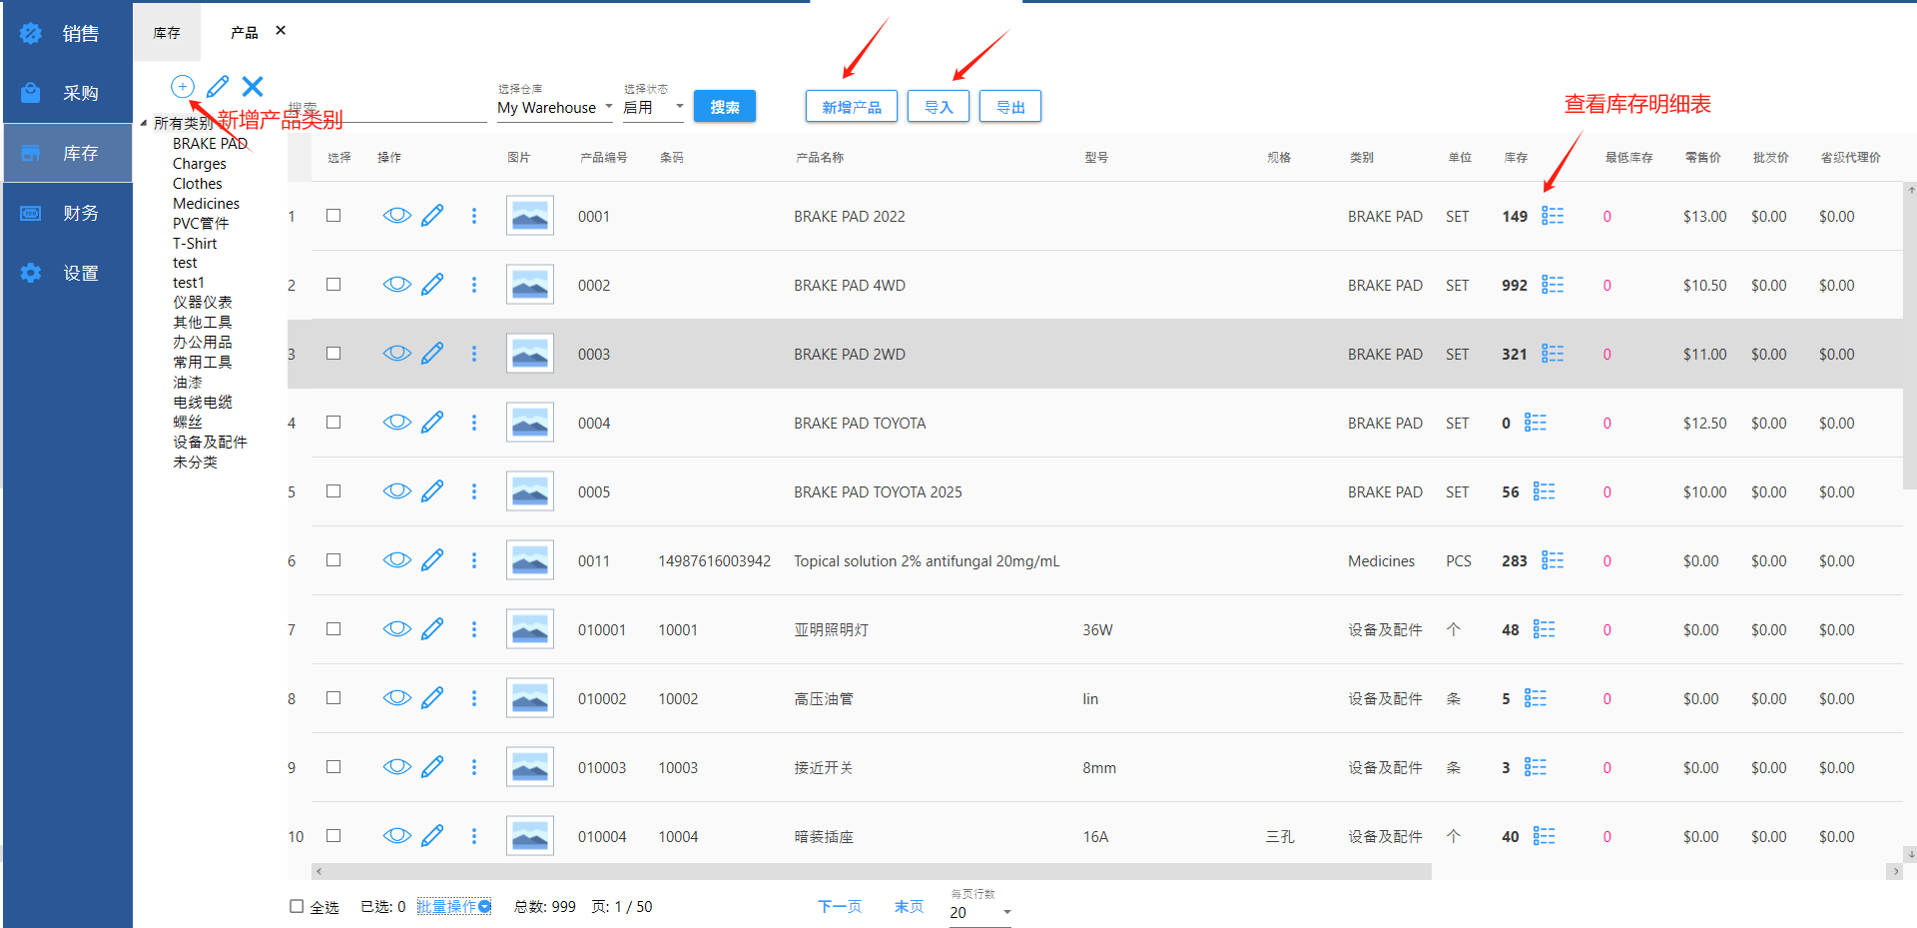Check the box for BRAKE PAD 2022
This screenshot has width=1917, height=928.
tap(333, 216)
